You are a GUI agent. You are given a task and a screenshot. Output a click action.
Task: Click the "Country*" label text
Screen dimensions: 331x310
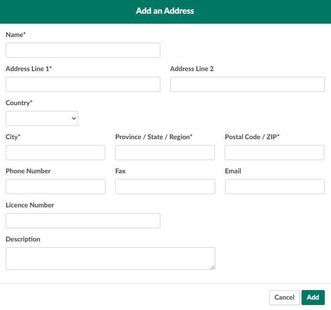pyautogui.click(x=19, y=103)
